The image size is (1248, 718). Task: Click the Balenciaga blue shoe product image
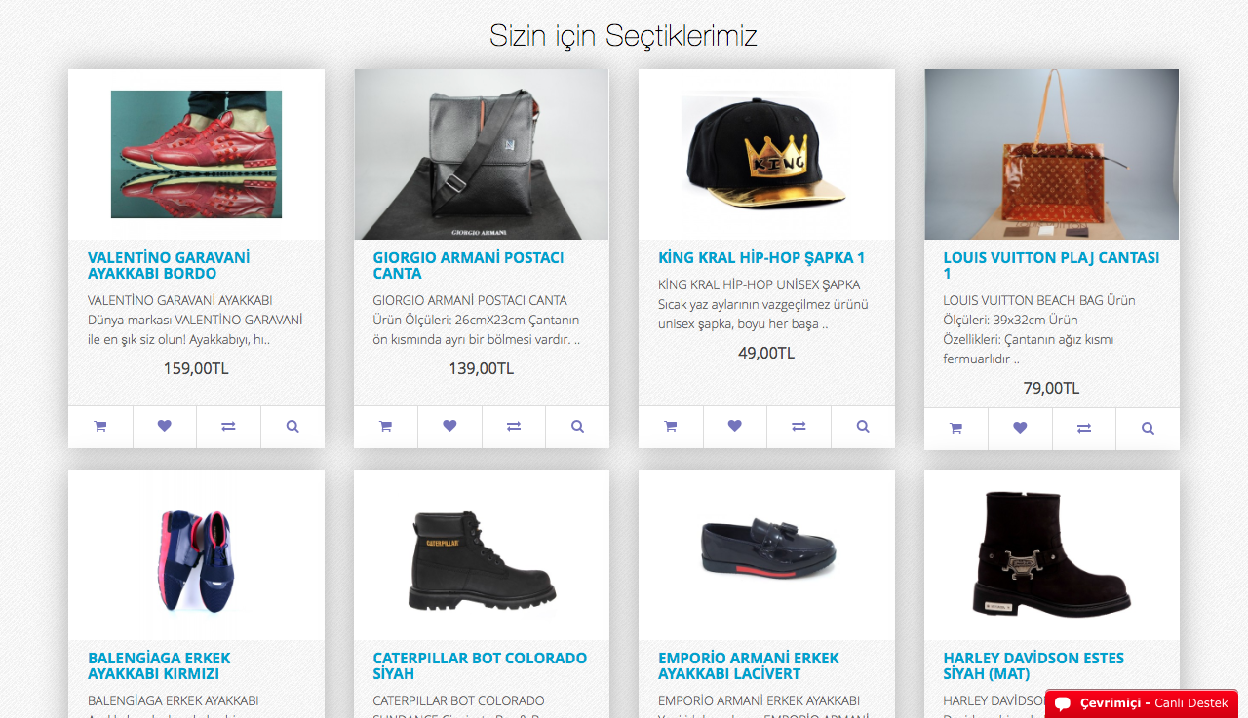click(x=196, y=554)
